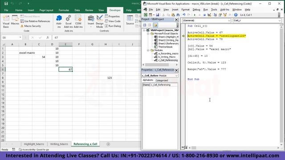Select cell H8 containing 123
This screenshot has height=160, width=285.
tap(106, 78)
